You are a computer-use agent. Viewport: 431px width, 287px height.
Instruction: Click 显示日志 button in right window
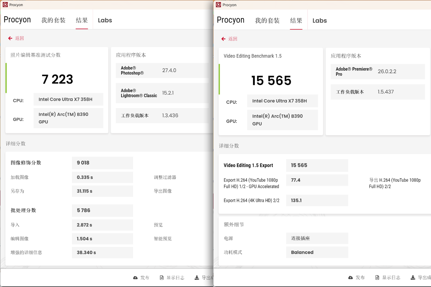coord(388,278)
